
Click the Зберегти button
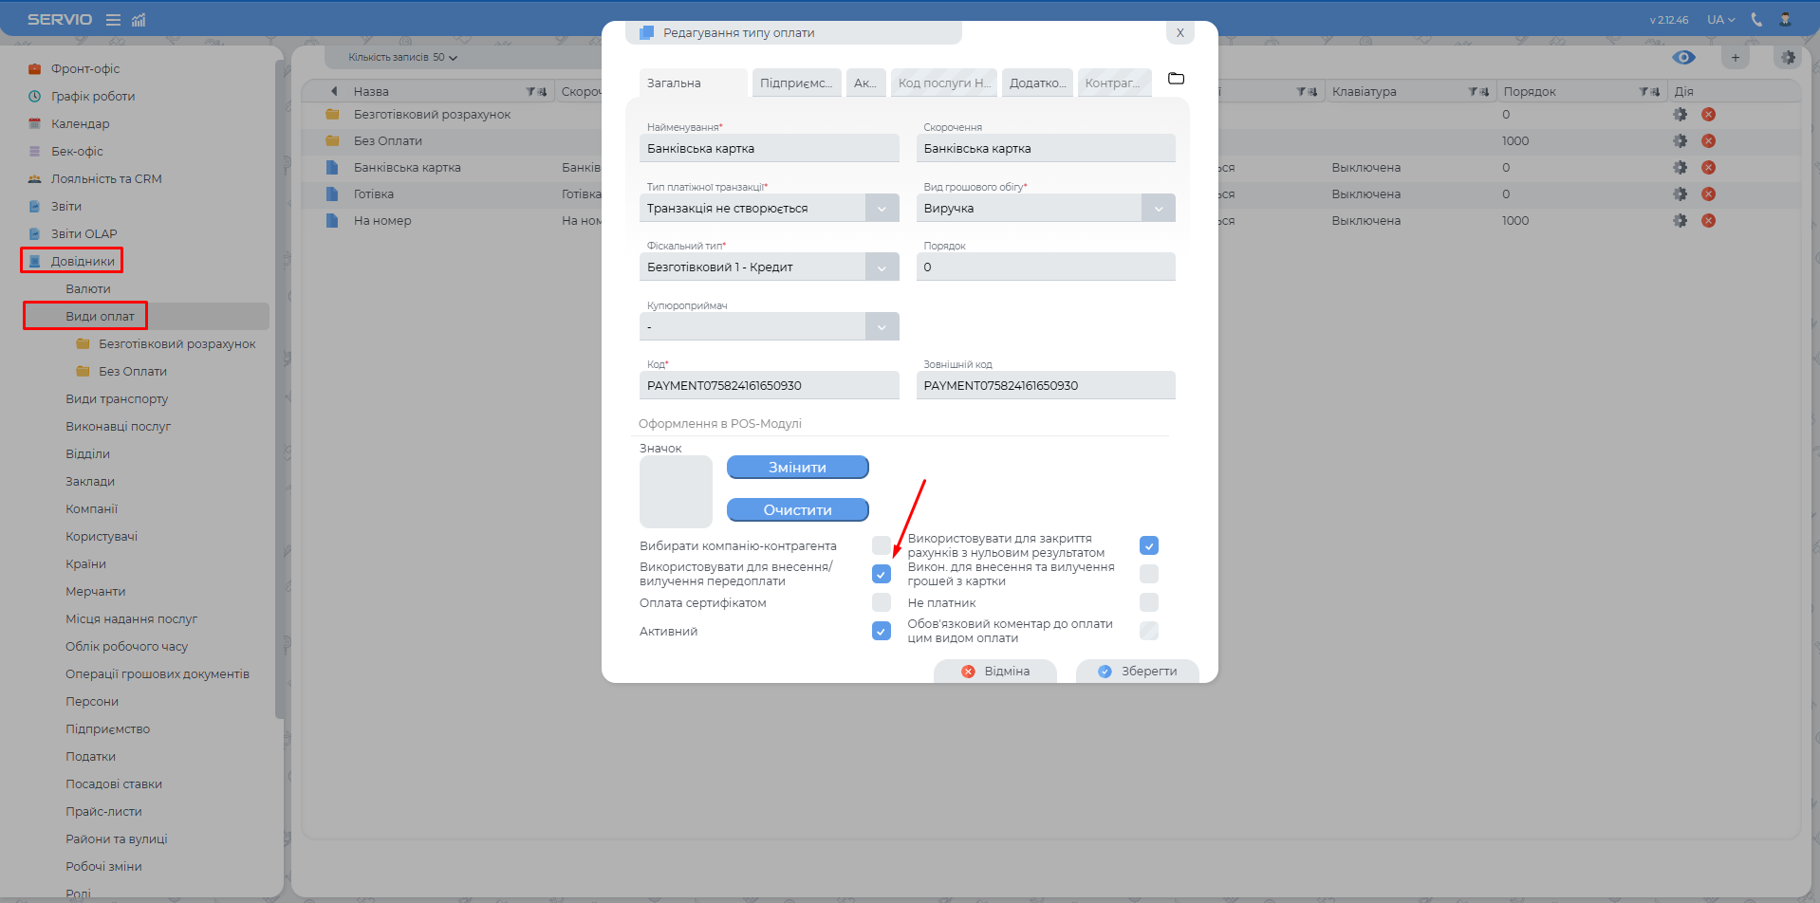[1137, 671]
